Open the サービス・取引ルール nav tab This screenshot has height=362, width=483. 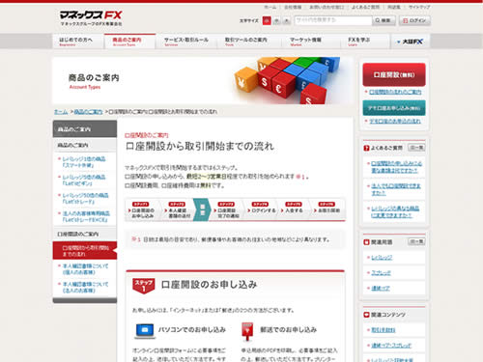[x=186, y=42]
